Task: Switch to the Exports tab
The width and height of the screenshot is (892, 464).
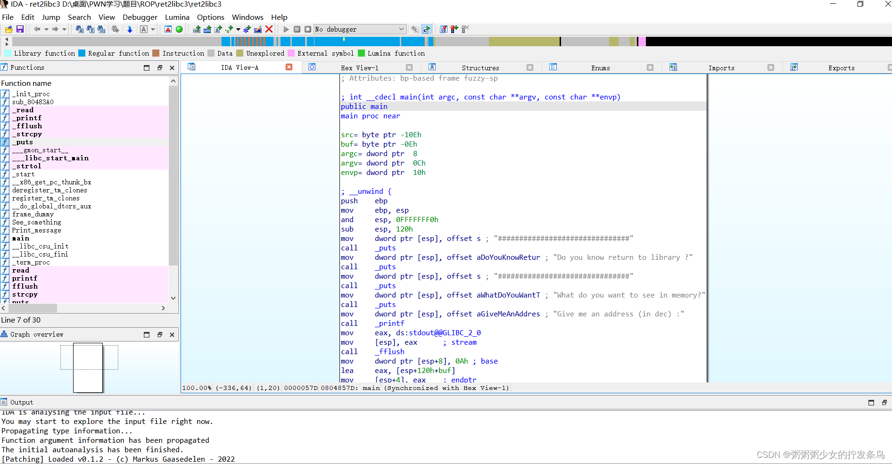Action: [x=842, y=68]
